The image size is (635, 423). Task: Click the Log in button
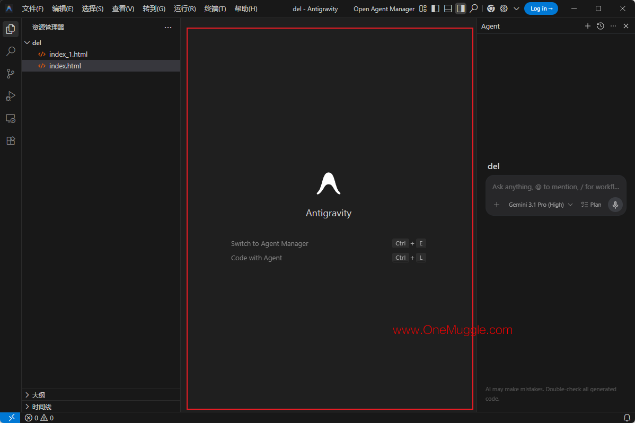tap(541, 8)
